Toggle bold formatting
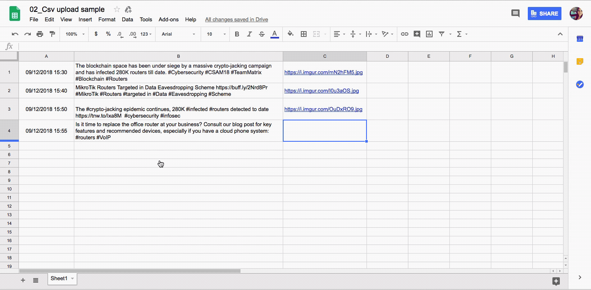 [x=237, y=34]
